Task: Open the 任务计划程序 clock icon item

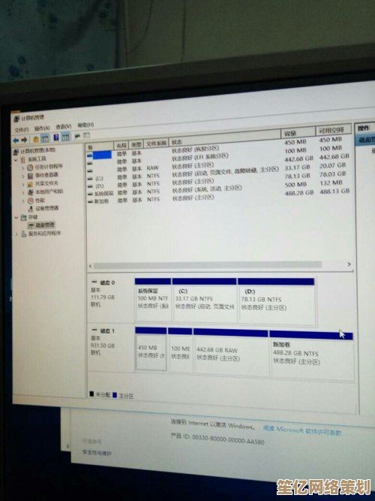Action: (45, 167)
